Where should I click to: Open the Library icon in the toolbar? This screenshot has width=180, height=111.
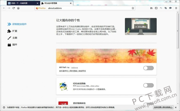pos(151,8)
